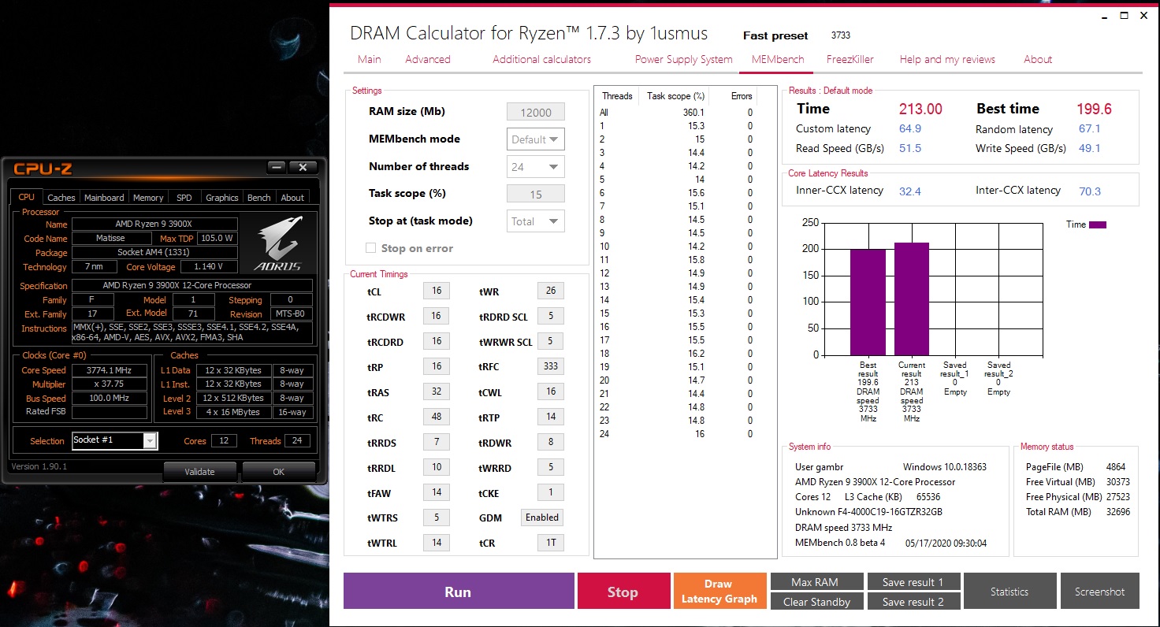Click the AORUS logo in CPU-Z

(278, 244)
